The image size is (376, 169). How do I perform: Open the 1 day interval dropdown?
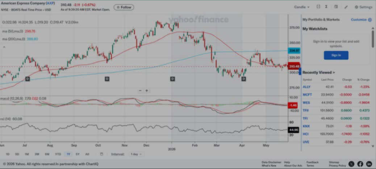point(136,154)
